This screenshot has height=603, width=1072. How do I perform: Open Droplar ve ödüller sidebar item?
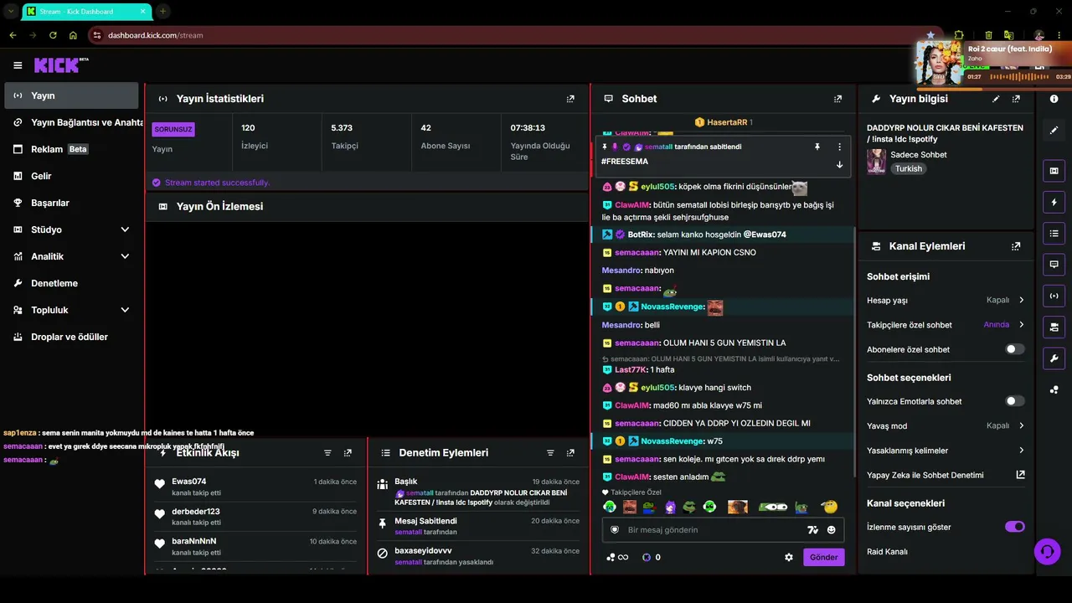tap(71, 337)
